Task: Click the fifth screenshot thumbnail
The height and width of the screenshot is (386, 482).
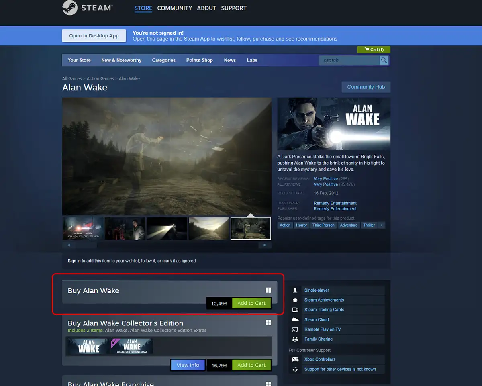Action: (x=250, y=227)
